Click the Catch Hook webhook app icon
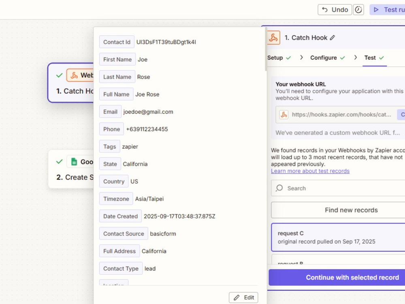This screenshot has height=304, width=405. click(x=273, y=38)
